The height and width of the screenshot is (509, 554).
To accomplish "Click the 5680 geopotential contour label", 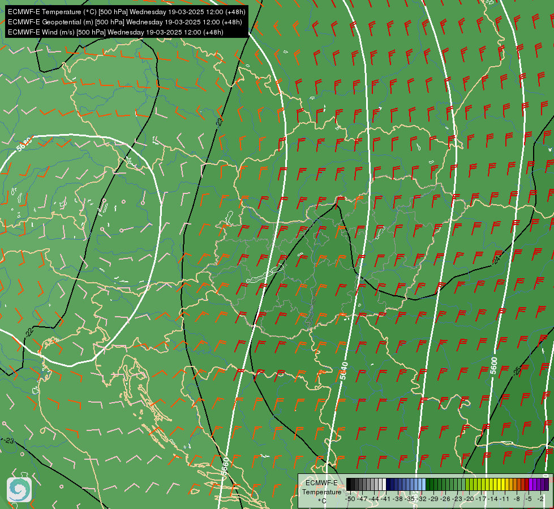I will pos(24,144).
